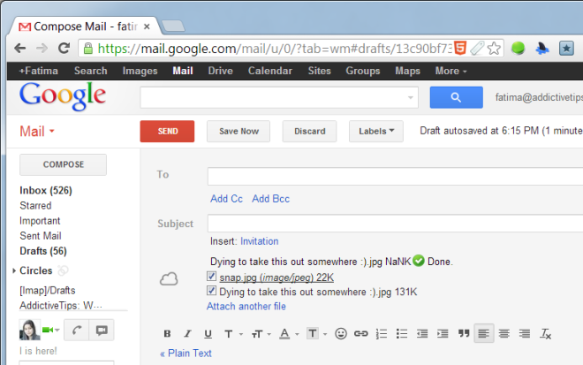Insert an emoticon with the smiley icon
583x365 pixels.
(x=341, y=333)
